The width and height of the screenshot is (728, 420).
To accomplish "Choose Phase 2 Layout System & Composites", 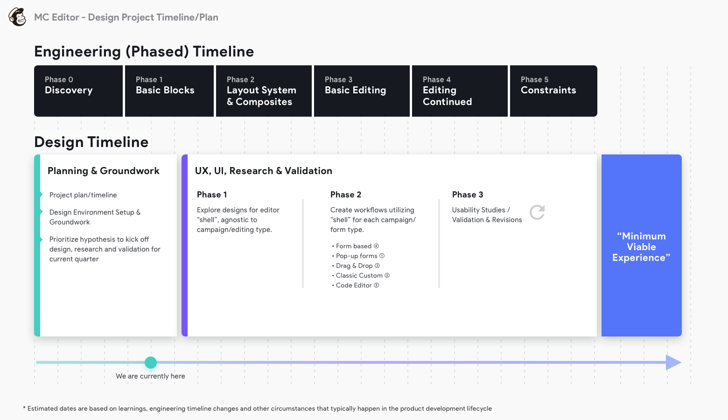I will pos(264,91).
